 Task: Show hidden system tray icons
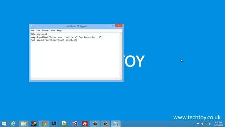[x=194, y=124]
